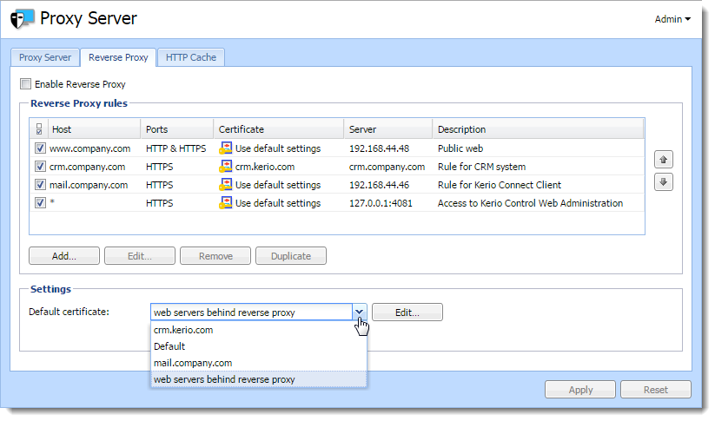
Task: Click select-all checkbox icon in table header
Action: tap(39, 129)
